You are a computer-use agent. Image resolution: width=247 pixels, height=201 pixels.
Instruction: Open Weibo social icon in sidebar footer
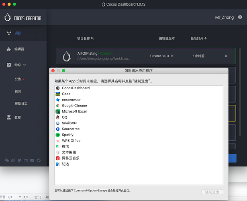coord(13,160)
